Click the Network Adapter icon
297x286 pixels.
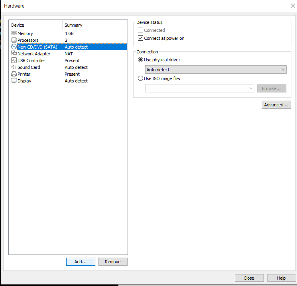[x=14, y=53]
